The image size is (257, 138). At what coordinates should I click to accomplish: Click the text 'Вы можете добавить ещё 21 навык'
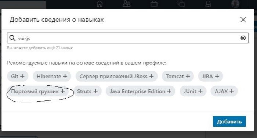coord(40,48)
